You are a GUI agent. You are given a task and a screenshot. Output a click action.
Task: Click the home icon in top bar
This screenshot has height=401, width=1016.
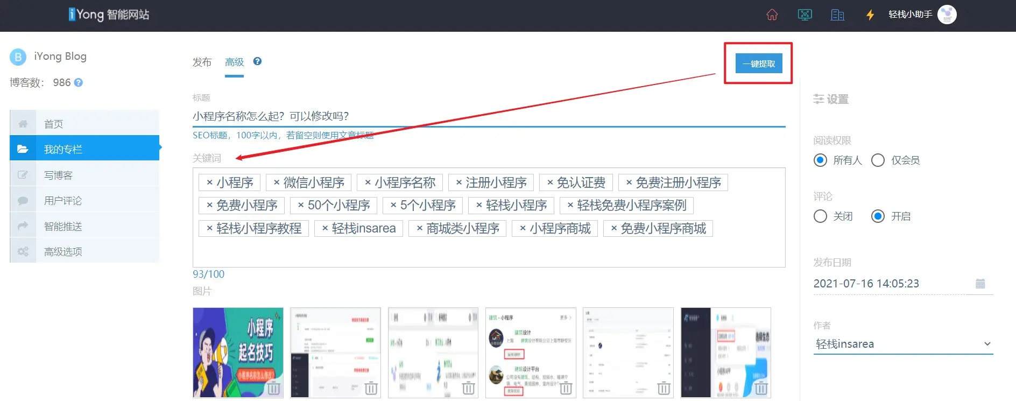[x=772, y=15]
